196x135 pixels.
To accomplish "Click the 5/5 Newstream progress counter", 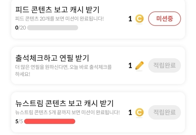I will click(x=19, y=121).
